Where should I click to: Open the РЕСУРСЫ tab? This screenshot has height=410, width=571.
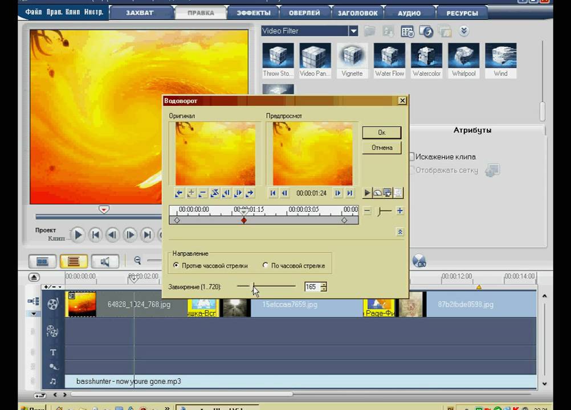point(462,13)
